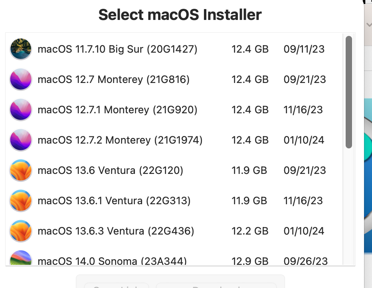372x288 pixels.
Task: Click the macOS 13.6.3 Ventura icon
Action: coord(20,231)
